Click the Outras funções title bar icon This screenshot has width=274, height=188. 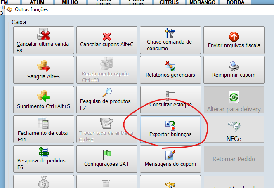(x=9, y=9)
